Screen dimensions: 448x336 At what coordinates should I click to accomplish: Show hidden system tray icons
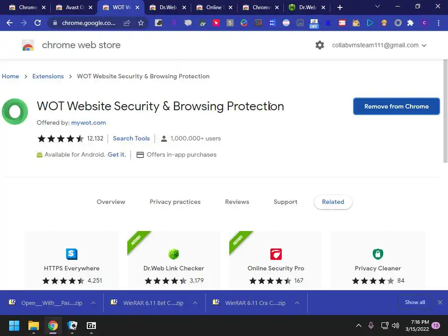pos(359,325)
